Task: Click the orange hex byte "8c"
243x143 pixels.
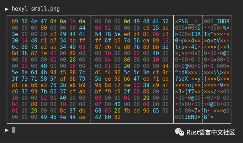Action: coord(63,110)
